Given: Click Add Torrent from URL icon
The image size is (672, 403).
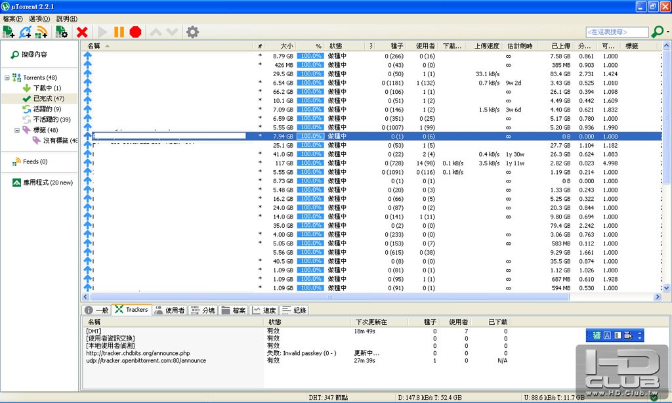Looking at the screenshot, I should pos(25,32).
